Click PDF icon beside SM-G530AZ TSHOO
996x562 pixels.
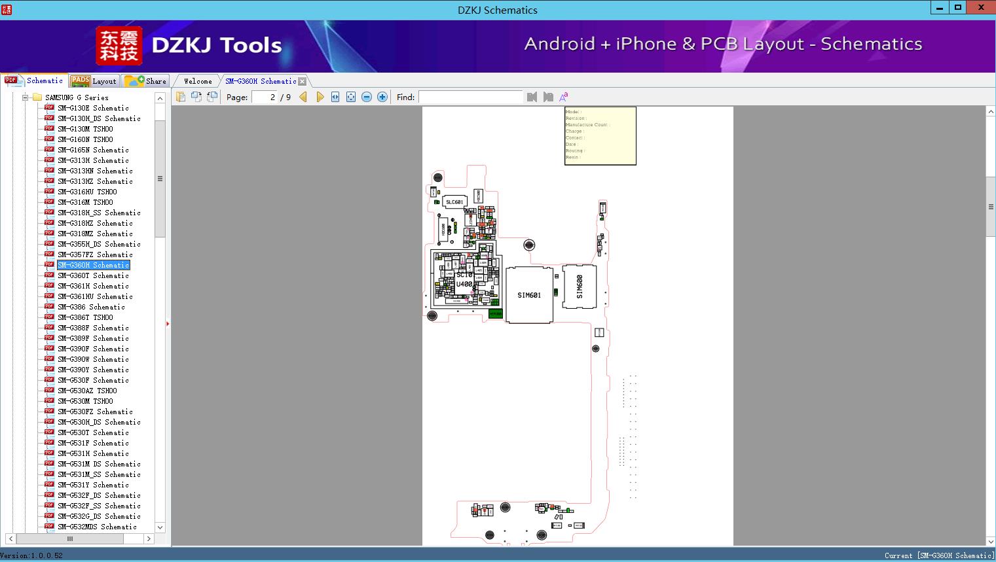[49, 391]
